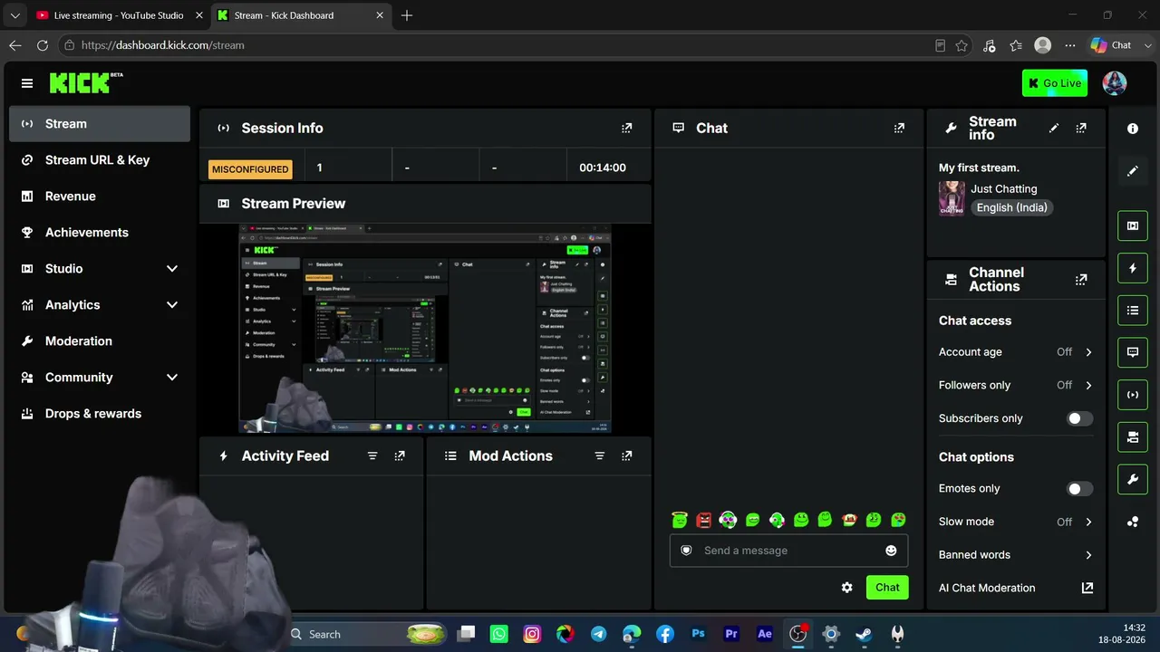Open Activity Feed filter options

[x=372, y=456]
